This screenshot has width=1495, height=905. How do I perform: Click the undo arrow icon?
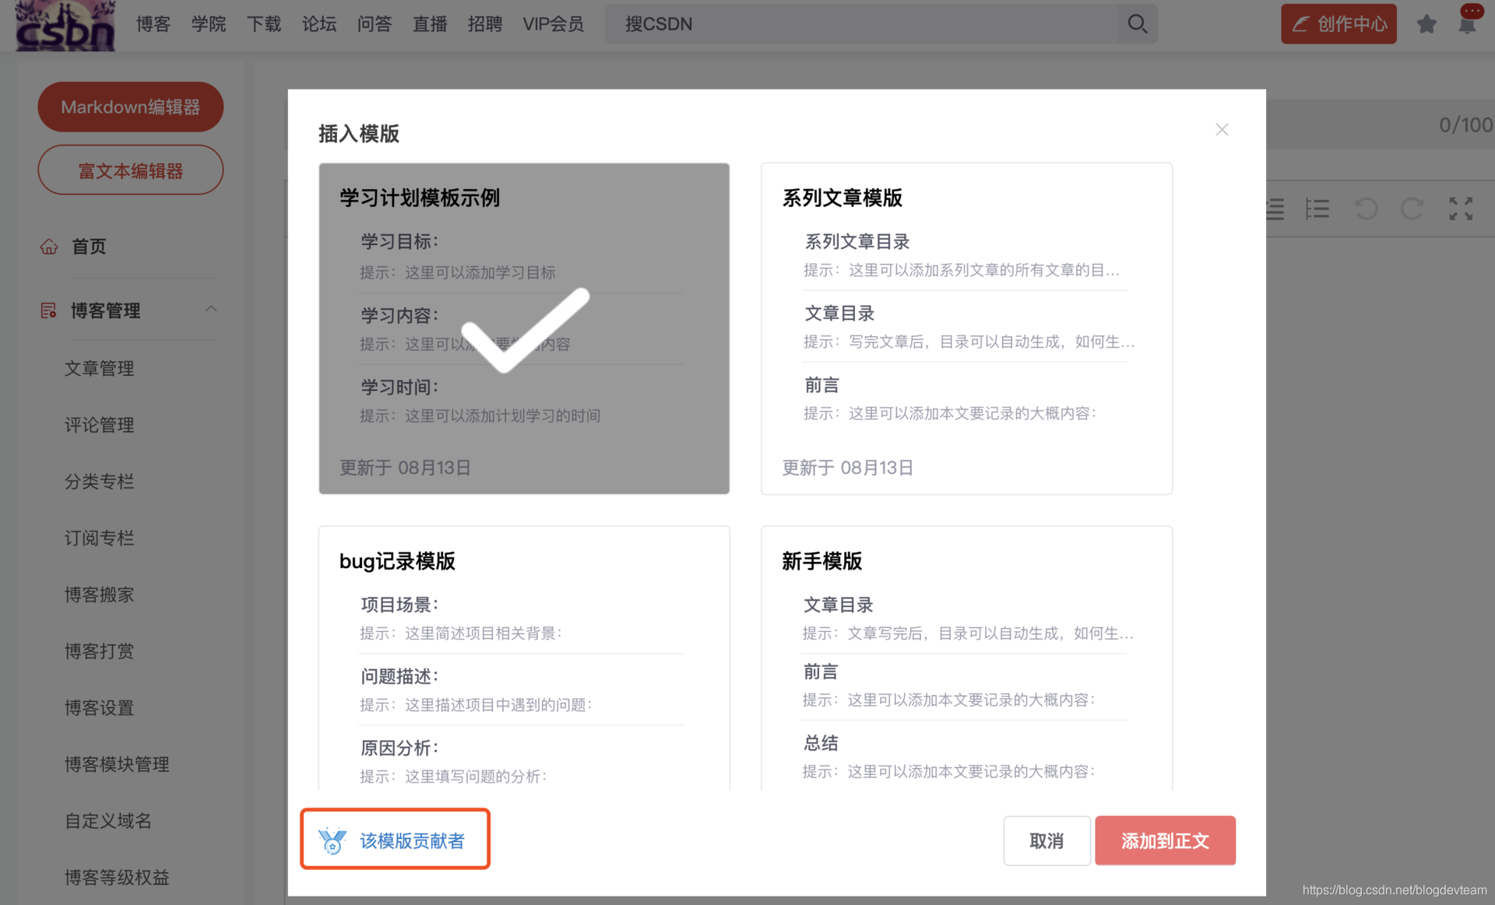(x=1367, y=209)
